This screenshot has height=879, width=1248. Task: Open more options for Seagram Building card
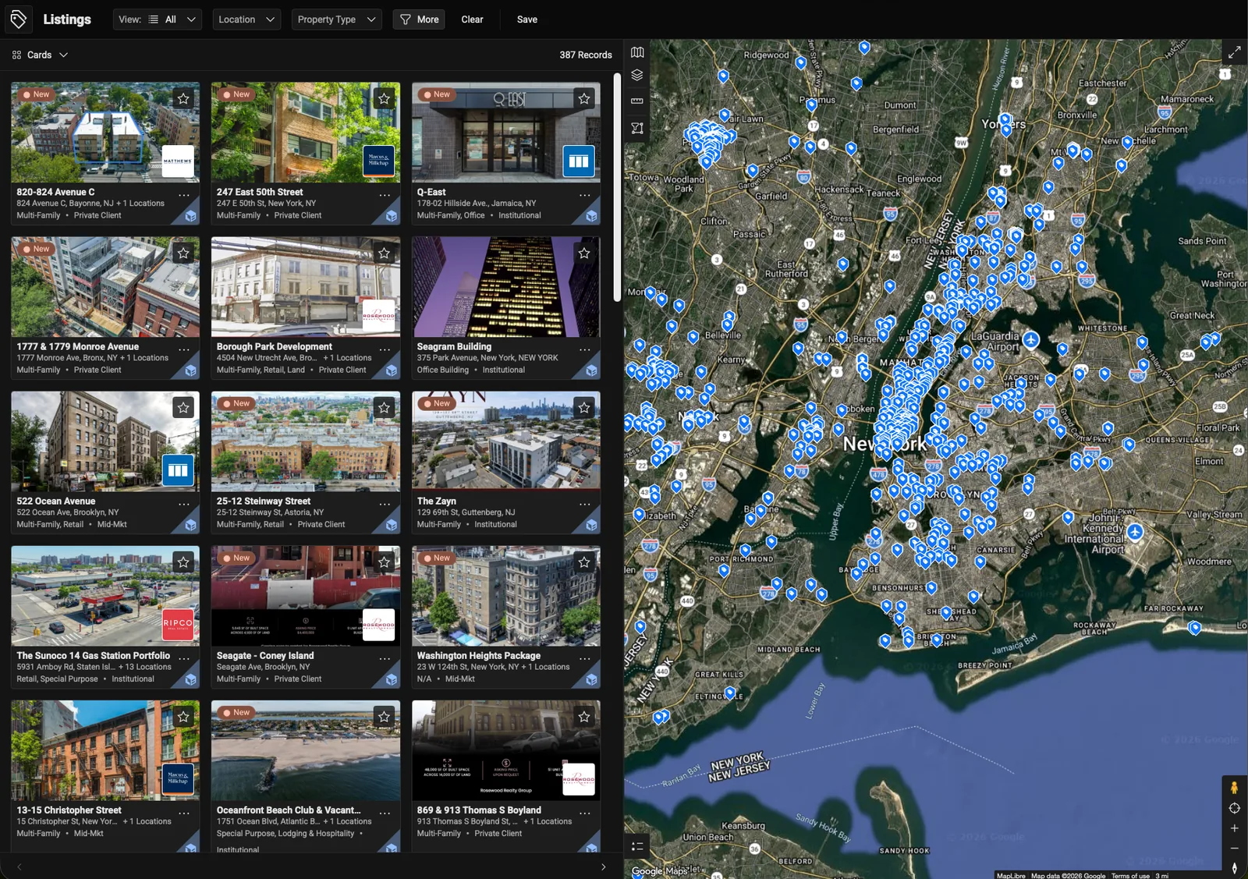[x=584, y=349]
